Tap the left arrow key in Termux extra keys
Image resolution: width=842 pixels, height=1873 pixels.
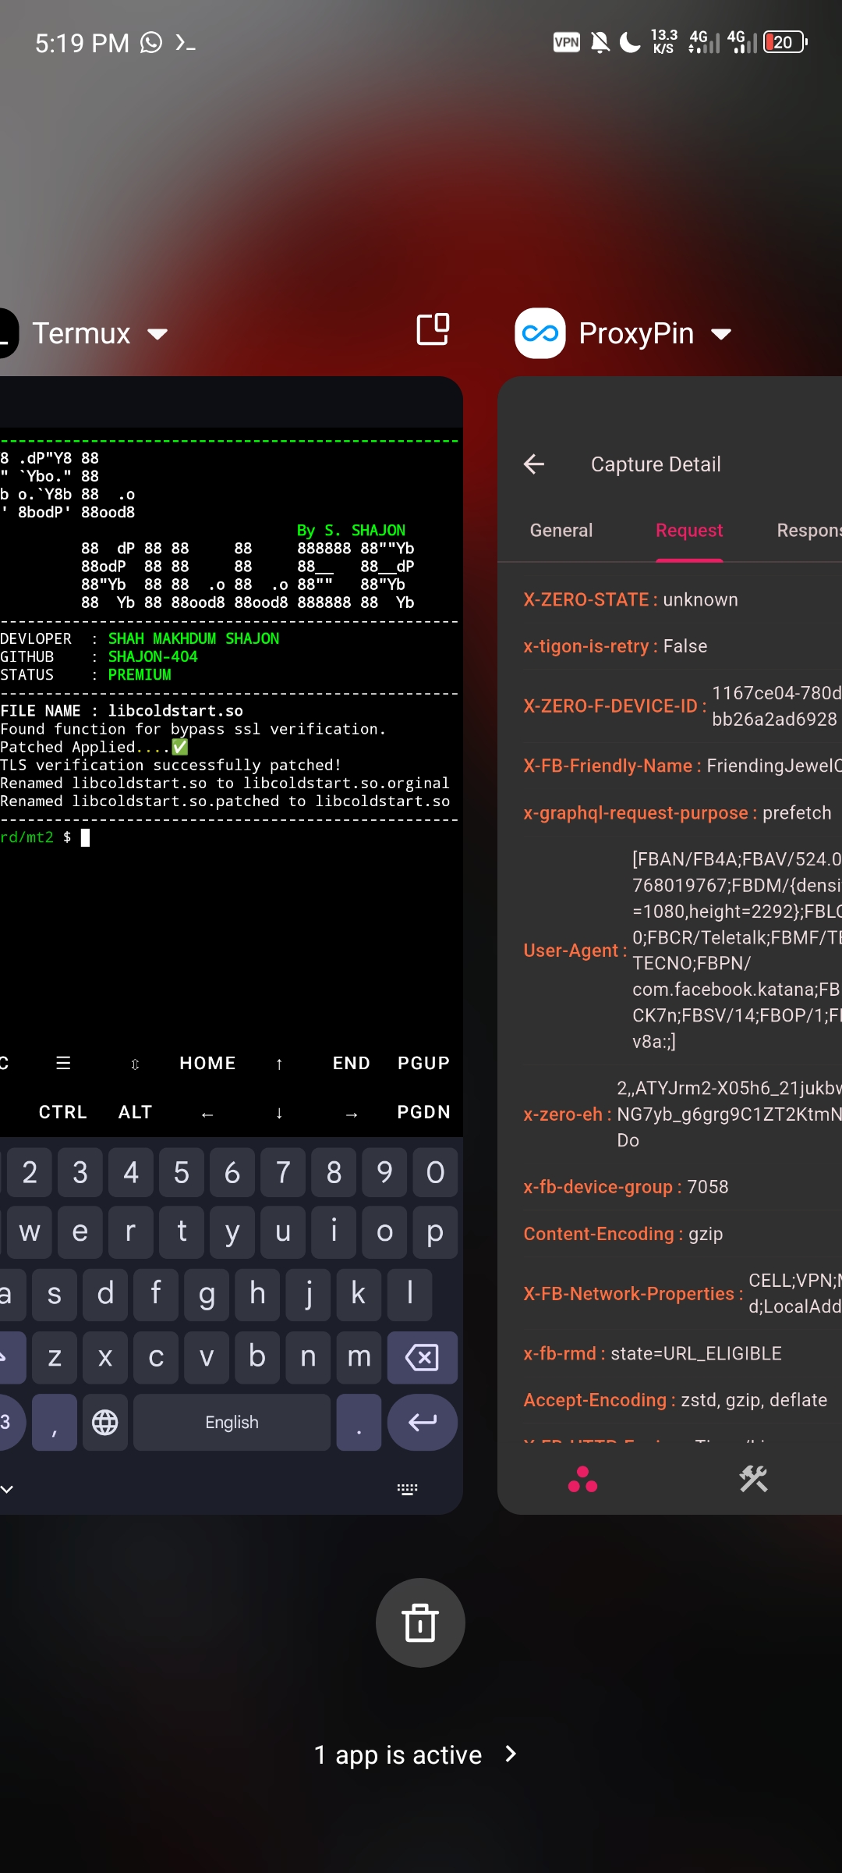pos(207,1114)
